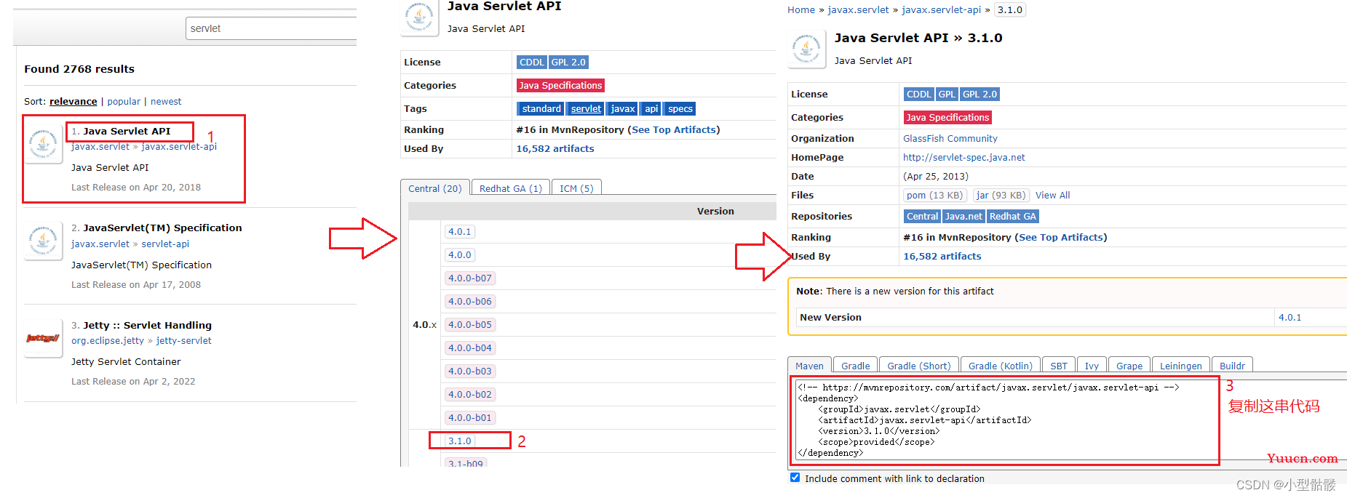
Task: Select the Maven dependency tab
Action: click(809, 366)
